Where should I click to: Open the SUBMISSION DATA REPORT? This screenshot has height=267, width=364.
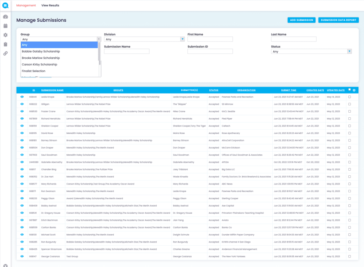pos(338,20)
